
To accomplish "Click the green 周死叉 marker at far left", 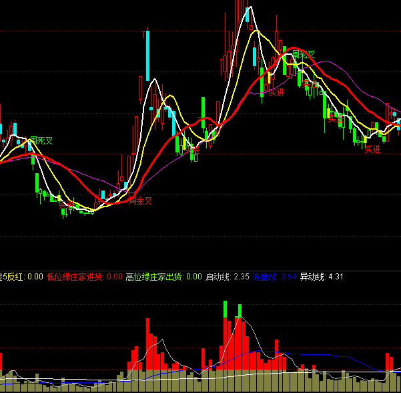I will click(41, 141).
